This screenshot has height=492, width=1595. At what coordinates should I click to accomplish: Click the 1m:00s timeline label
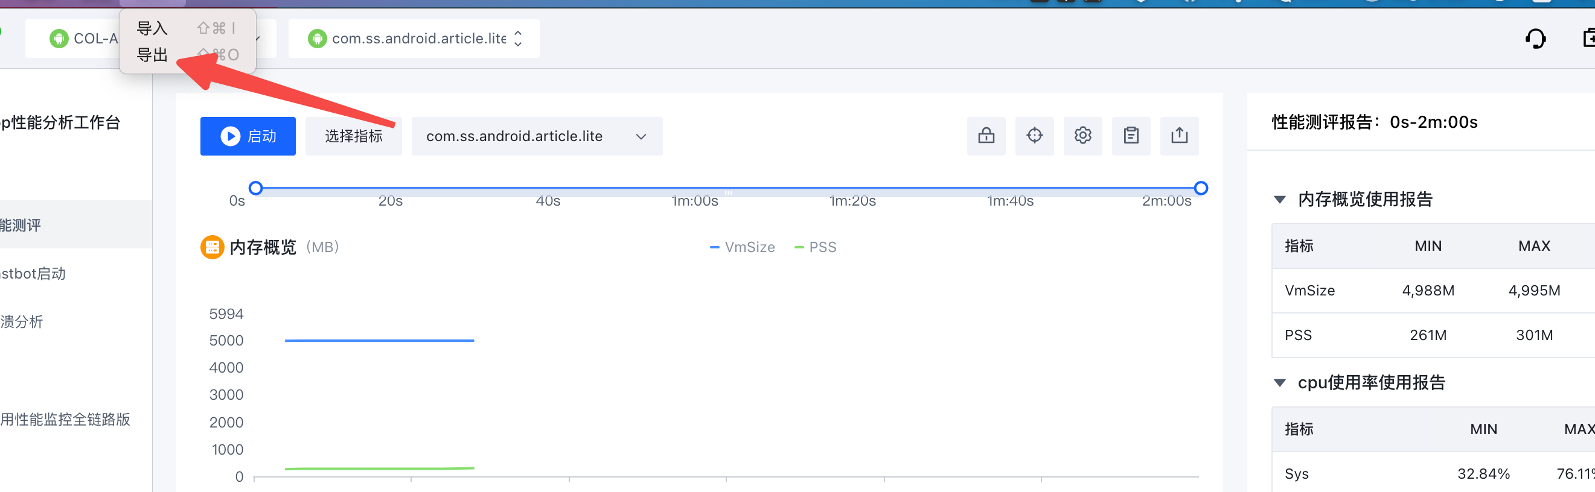click(x=695, y=201)
